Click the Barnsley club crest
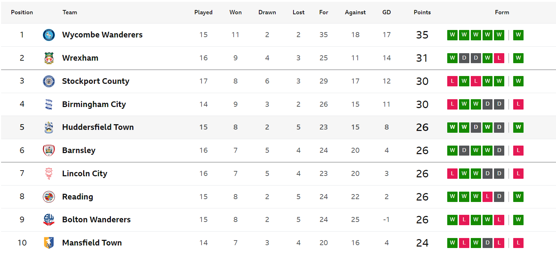 (49, 151)
